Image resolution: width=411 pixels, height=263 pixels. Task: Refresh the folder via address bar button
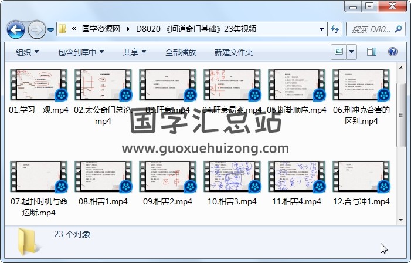(335, 29)
